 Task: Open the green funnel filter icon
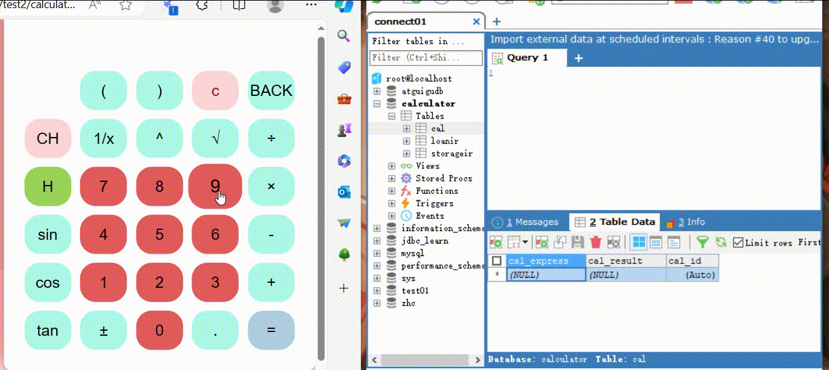(702, 242)
